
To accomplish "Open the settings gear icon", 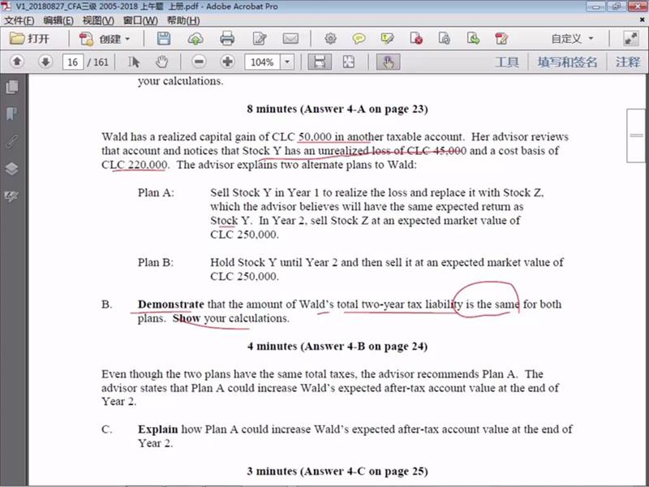I will (330, 39).
